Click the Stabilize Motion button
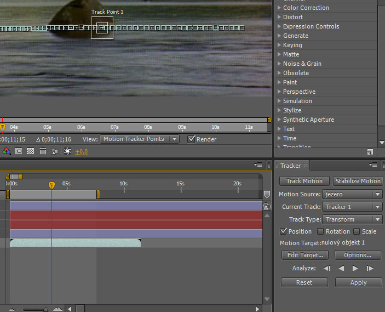 point(358,181)
